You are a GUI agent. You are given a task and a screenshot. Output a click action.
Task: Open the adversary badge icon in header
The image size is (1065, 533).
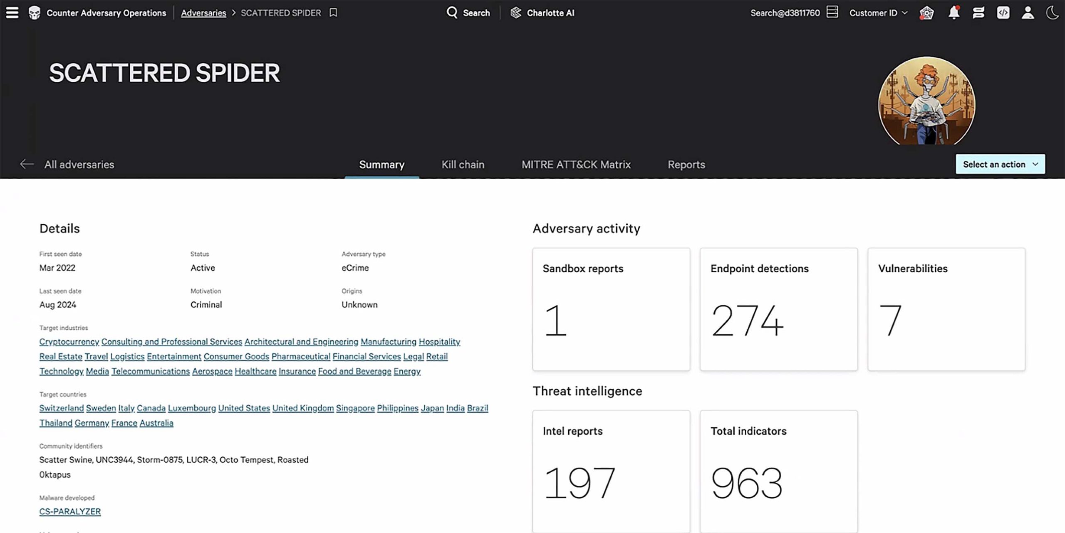(926, 13)
